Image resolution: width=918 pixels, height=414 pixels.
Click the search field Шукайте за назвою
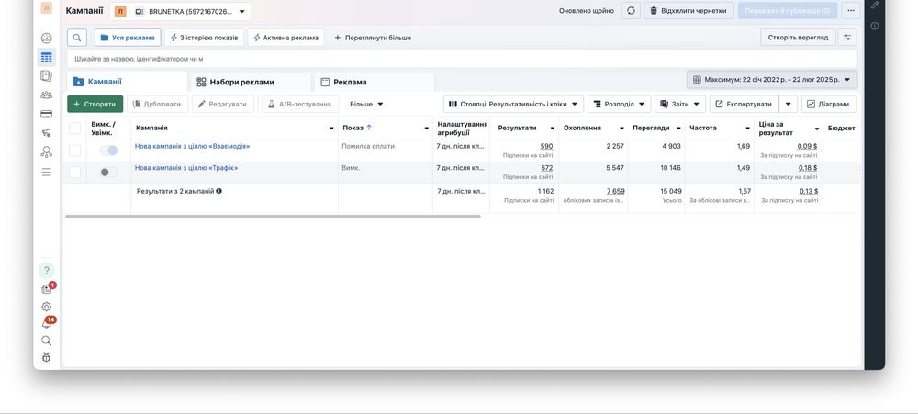(462, 59)
